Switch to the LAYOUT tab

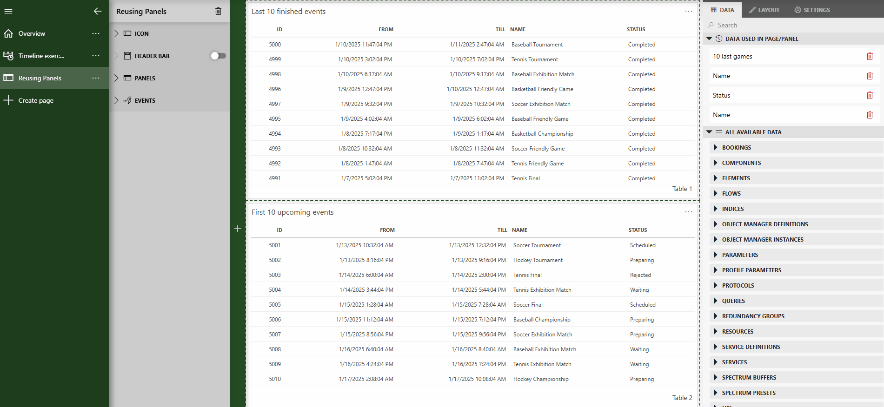click(x=764, y=10)
